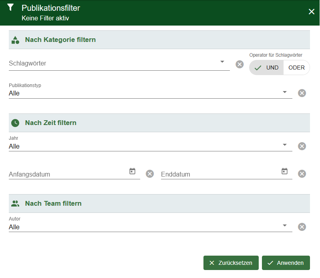Screen dimensions: 320x278
Task: Switch keyword operator to ODER
Action: [296, 68]
